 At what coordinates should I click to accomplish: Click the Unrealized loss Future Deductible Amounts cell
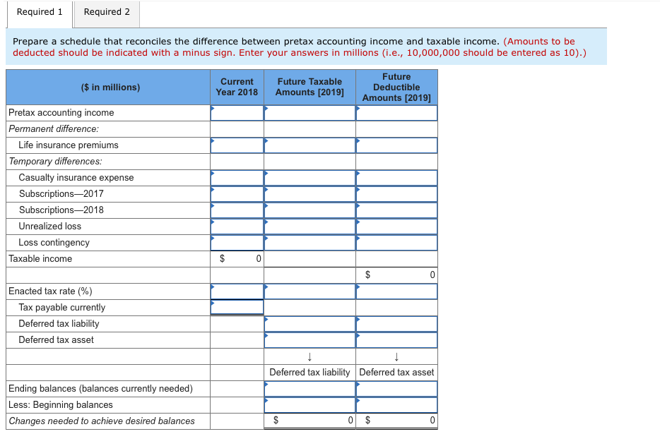pos(396,226)
